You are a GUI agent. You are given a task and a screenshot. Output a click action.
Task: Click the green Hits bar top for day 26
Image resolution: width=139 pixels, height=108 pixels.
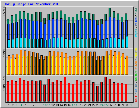(x=110, y=12)
